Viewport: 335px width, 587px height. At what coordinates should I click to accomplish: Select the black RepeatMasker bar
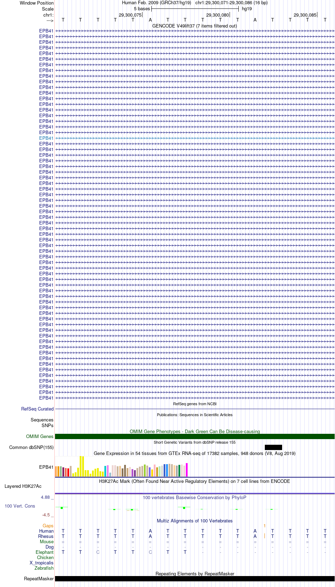point(195,579)
